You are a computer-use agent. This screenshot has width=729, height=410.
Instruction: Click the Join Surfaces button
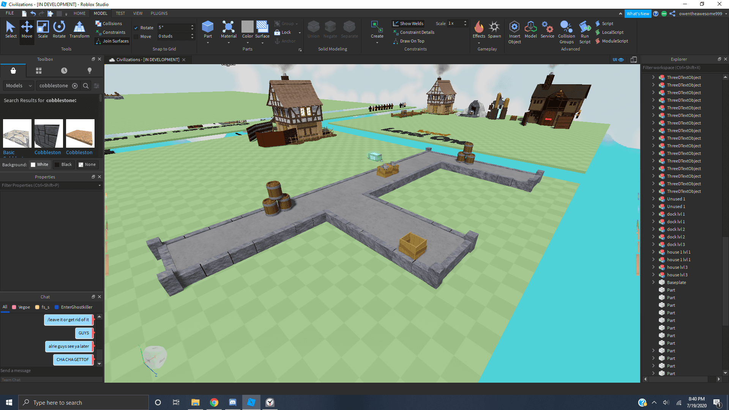click(112, 41)
